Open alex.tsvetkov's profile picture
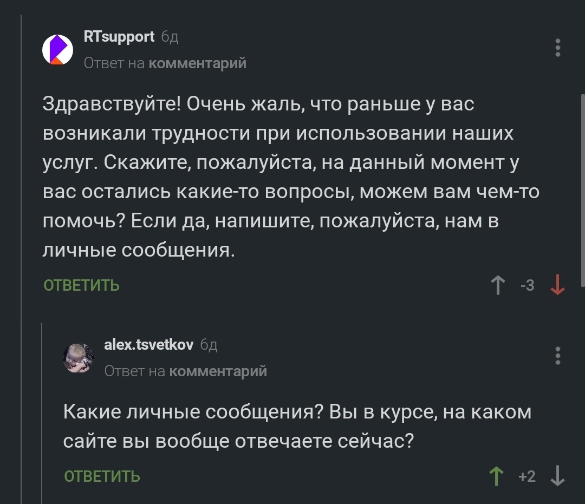The width and height of the screenshot is (585, 504). coord(79,357)
